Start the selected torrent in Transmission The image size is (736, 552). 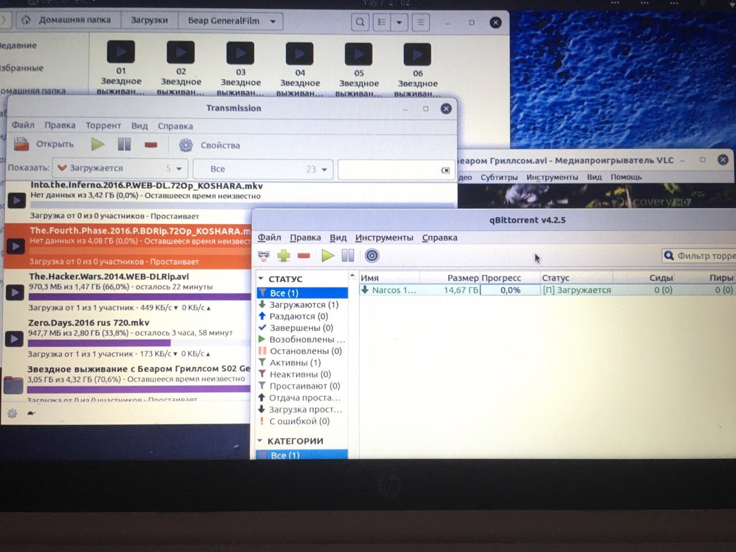98,144
